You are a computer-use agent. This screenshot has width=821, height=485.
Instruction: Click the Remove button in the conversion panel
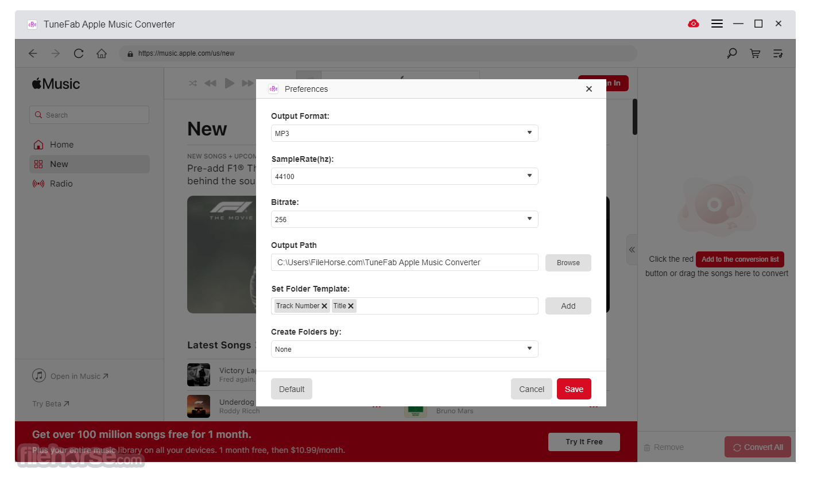click(664, 447)
